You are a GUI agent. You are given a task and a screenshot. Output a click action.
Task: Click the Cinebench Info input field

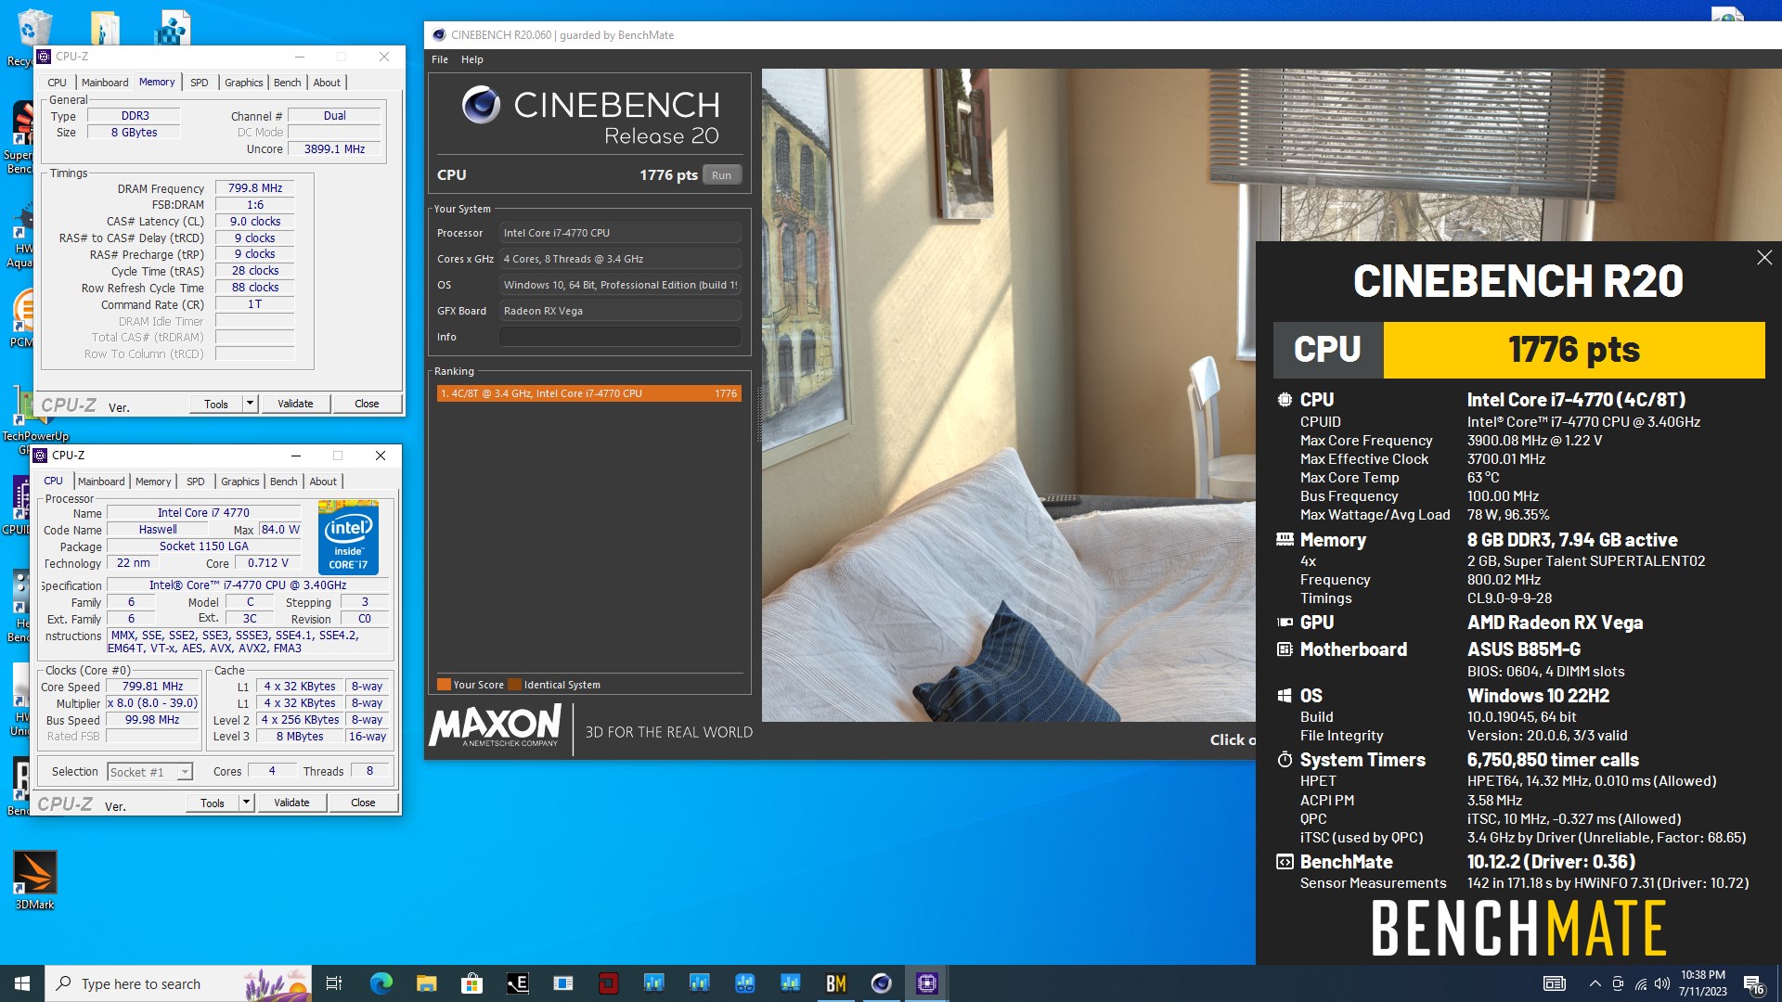(x=620, y=337)
